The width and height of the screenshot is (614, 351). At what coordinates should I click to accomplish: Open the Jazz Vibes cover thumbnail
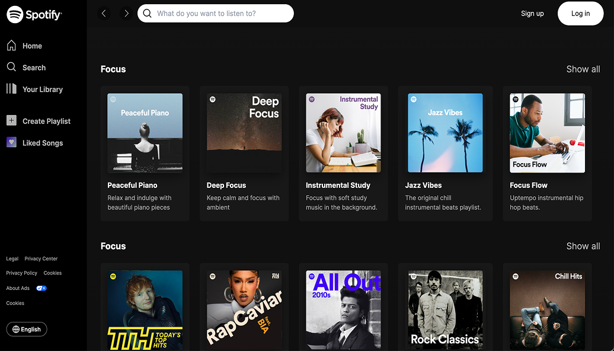click(x=445, y=133)
